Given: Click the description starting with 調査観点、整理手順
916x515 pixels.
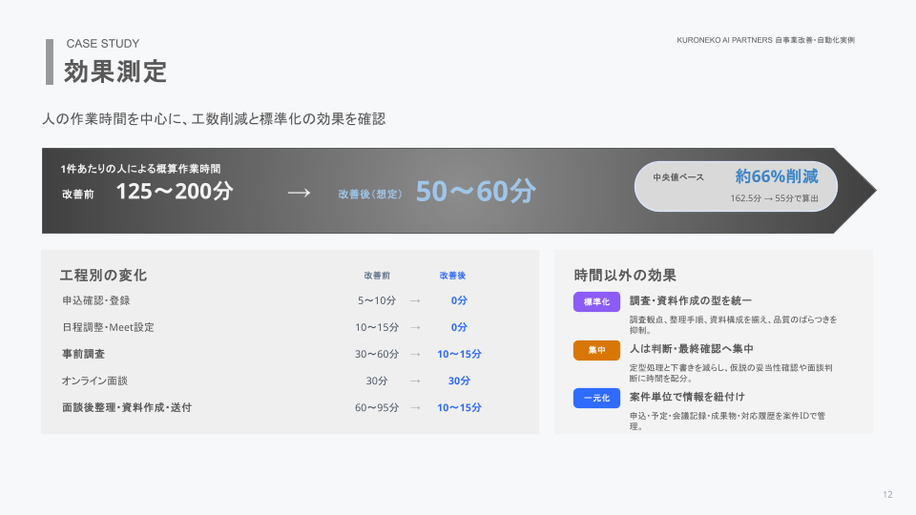Looking at the screenshot, I should coord(733,324).
